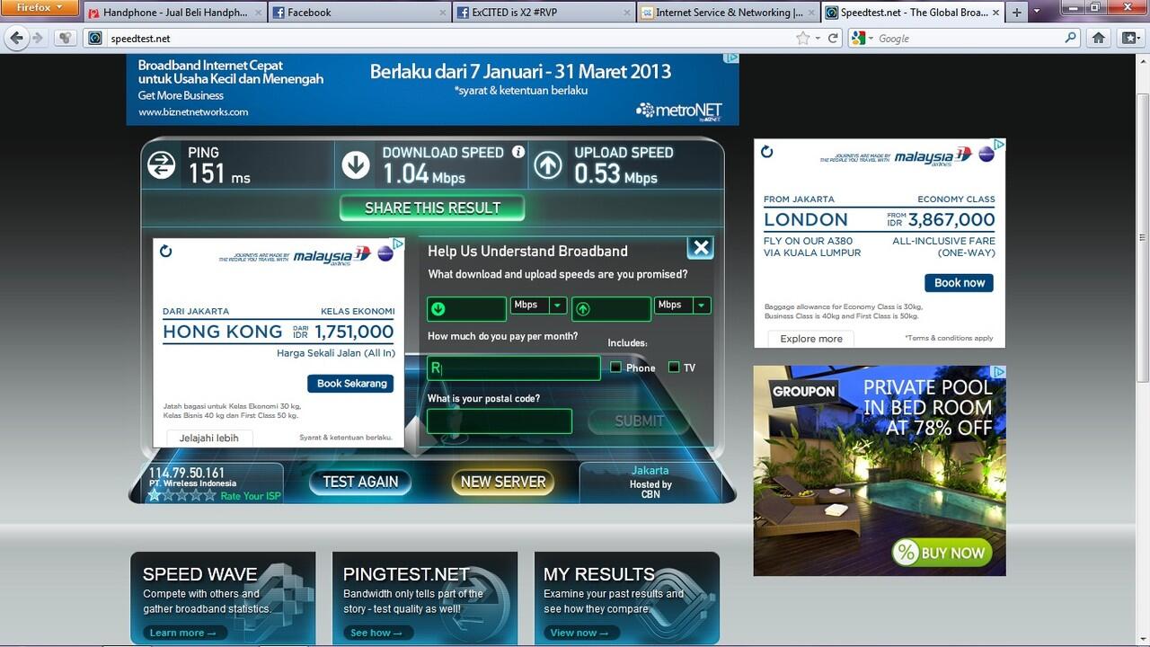Close the Handphone - Jual Beli tab
Screen dimensions: 1150x647
260,13
